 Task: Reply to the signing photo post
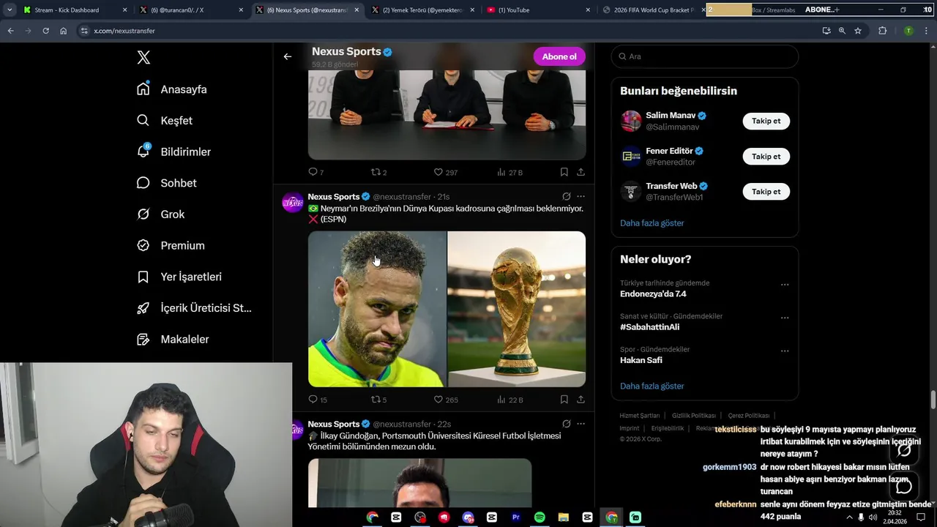coord(316,172)
